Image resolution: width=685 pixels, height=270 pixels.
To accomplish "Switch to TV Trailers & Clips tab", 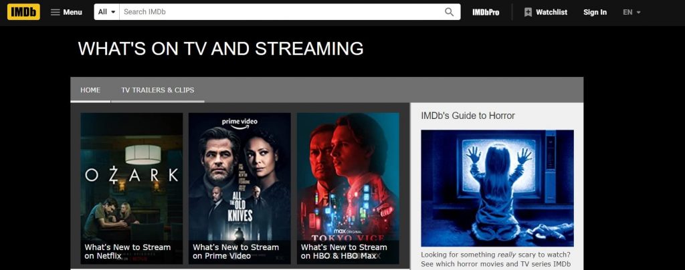I will tap(158, 90).
